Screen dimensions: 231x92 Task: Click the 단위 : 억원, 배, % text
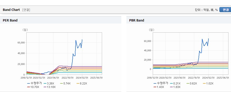(x=206, y=10)
